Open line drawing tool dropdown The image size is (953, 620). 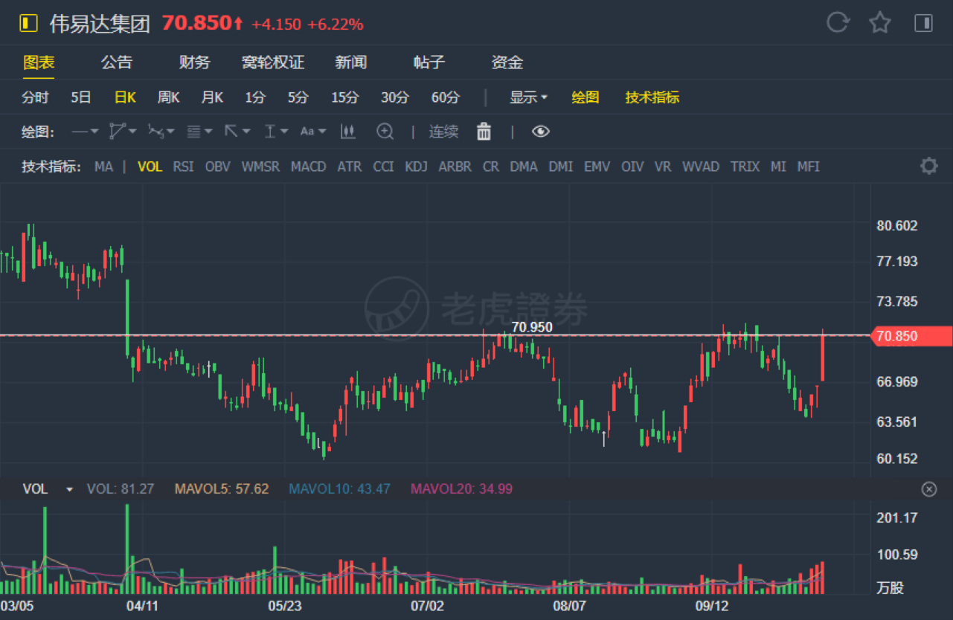tap(85, 132)
